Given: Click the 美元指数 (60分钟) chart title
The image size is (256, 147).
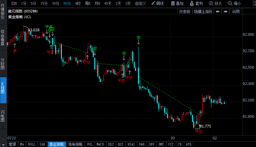Looking at the screenshot, I should tap(23, 11).
